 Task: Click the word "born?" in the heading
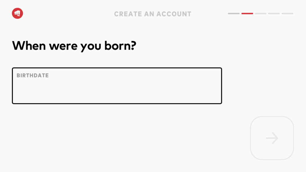point(120,46)
